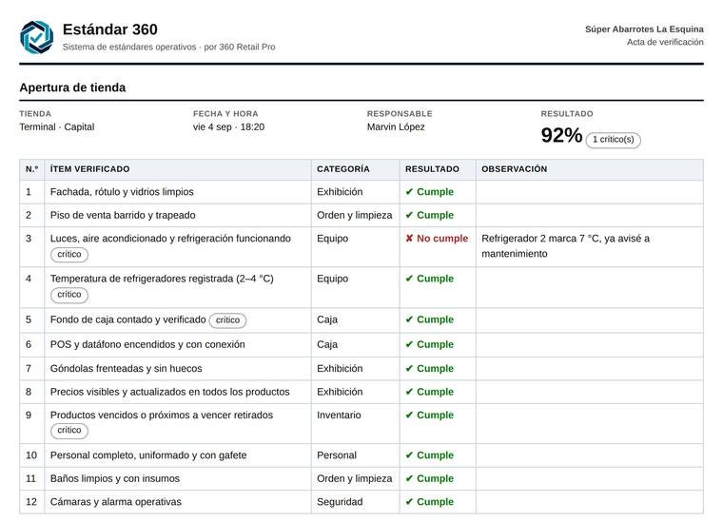Click the 'RESULTADO' table column header
Viewport: 723px width, 522px height.
432,169
